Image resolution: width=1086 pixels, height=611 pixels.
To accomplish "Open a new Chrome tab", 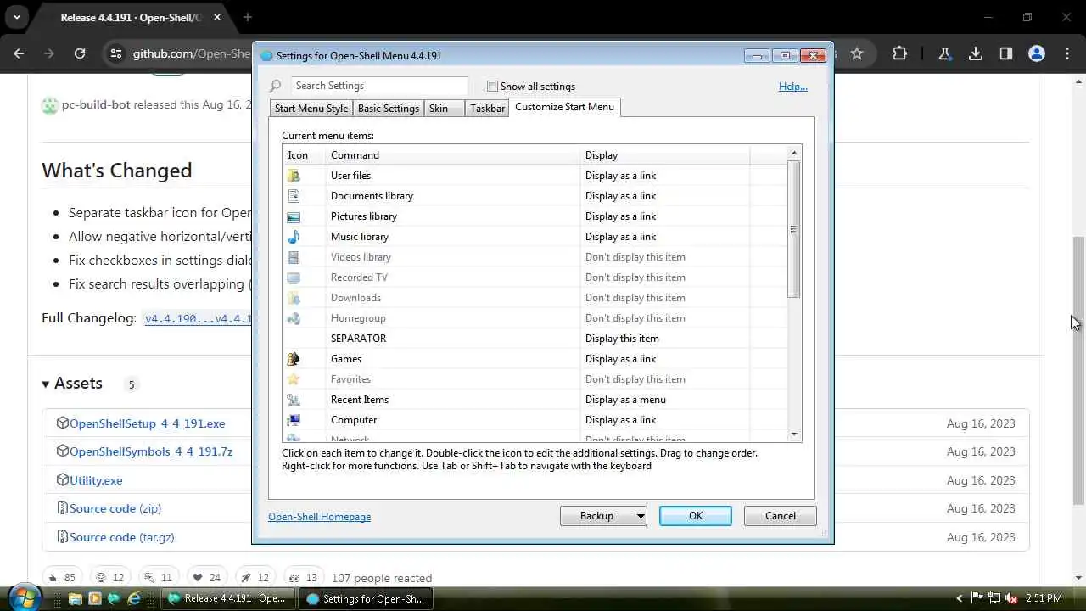I will click(248, 17).
